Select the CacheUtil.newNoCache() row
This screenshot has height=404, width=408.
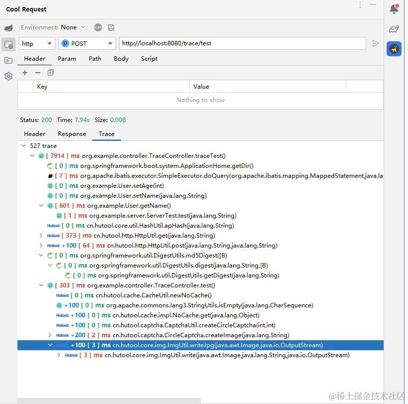pyautogui.click(x=200, y=295)
